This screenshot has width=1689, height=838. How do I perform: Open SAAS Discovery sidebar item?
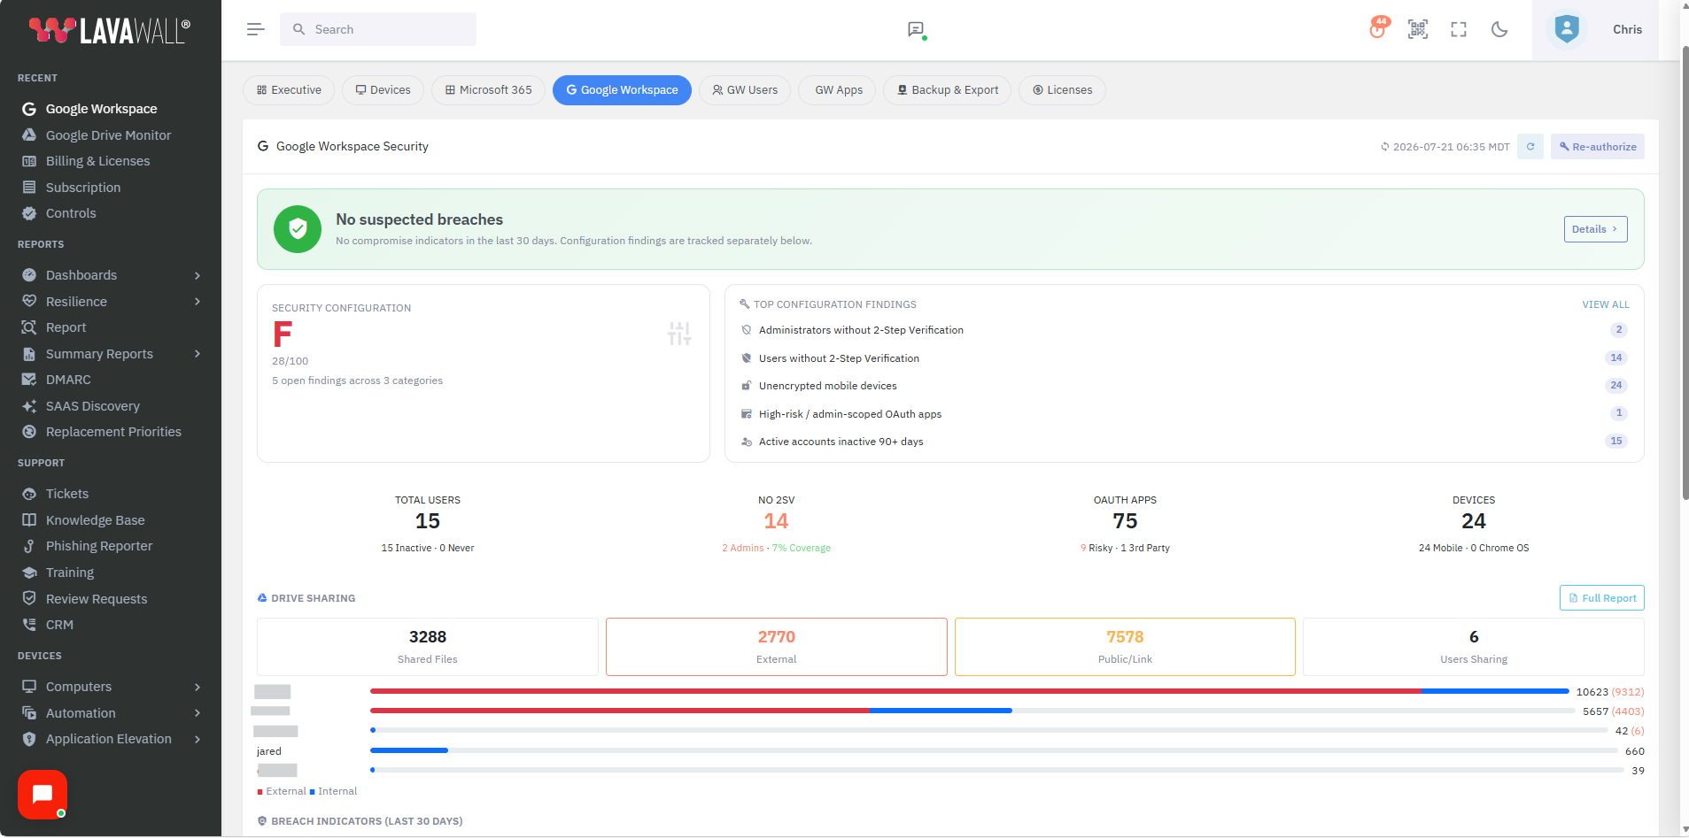click(x=93, y=406)
